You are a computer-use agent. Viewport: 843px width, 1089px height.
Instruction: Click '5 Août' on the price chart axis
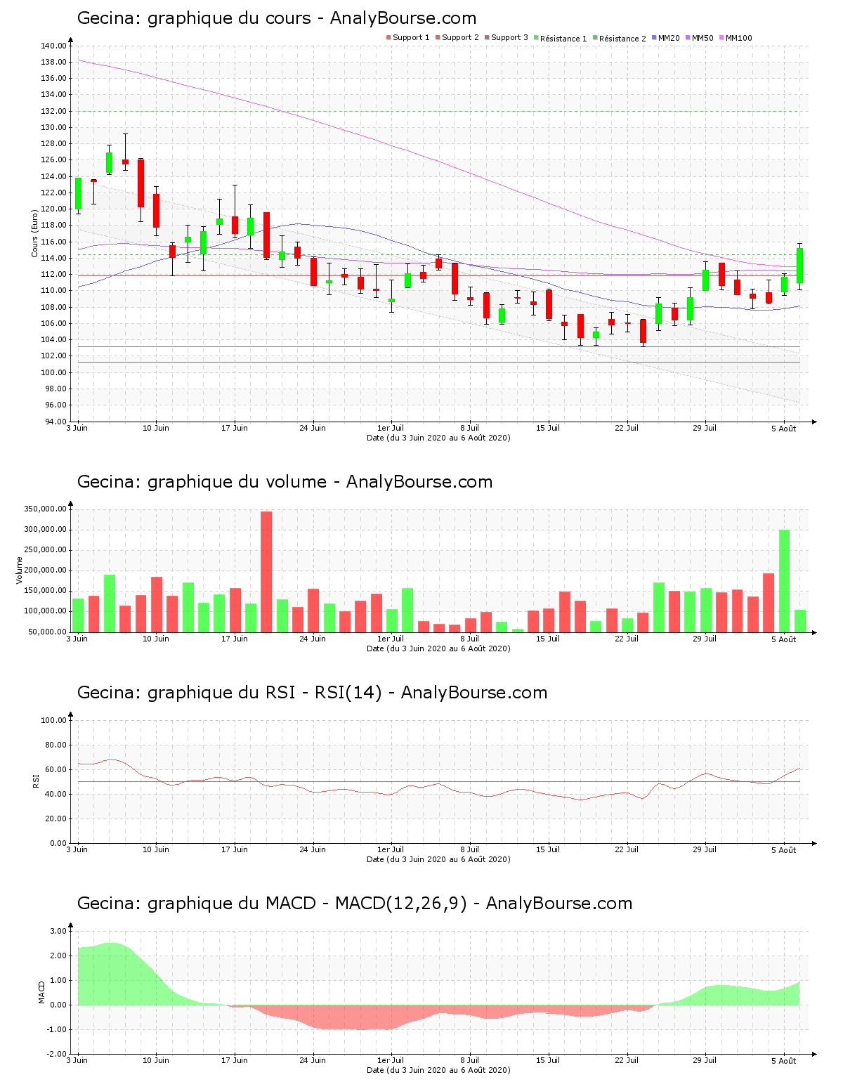click(x=783, y=429)
